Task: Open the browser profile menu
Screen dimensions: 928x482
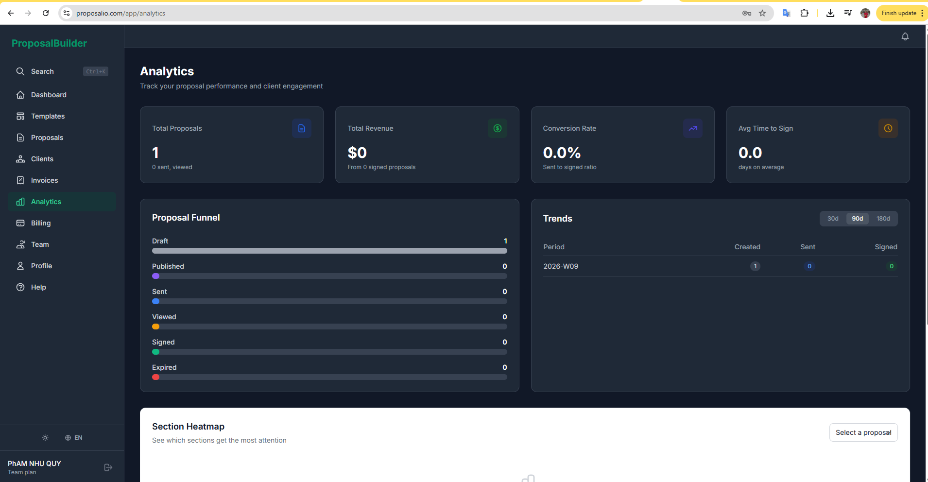Action: coord(865,13)
